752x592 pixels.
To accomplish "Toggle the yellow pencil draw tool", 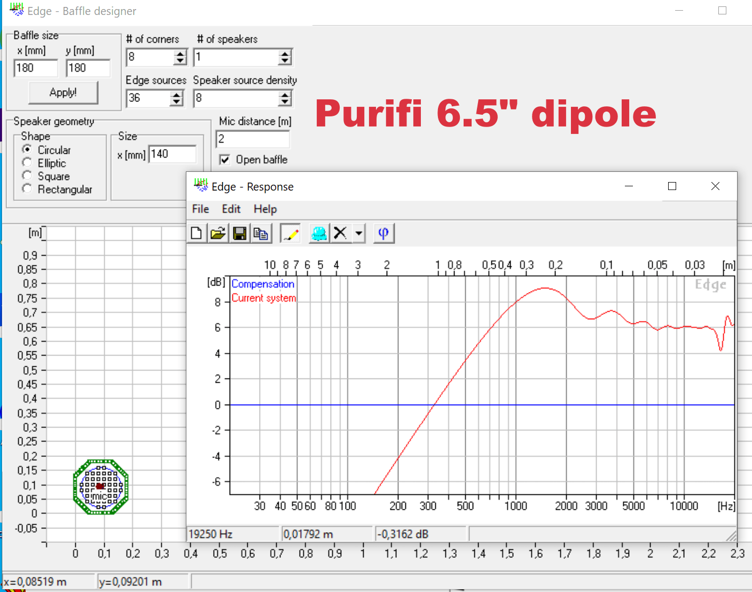I will (291, 233).
